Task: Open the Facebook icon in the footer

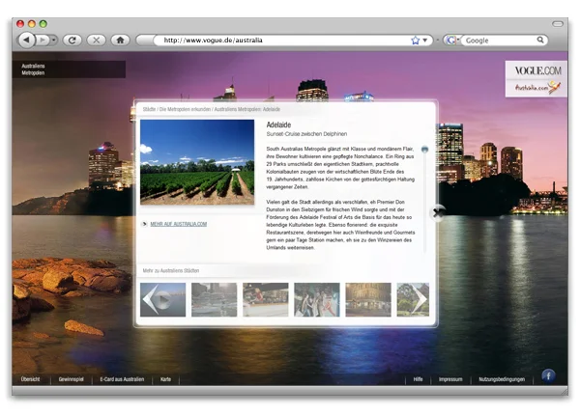Action: point(548,374)
